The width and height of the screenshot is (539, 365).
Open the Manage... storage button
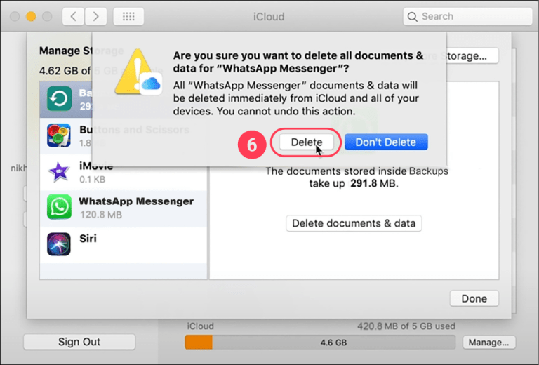pos(488,343)
